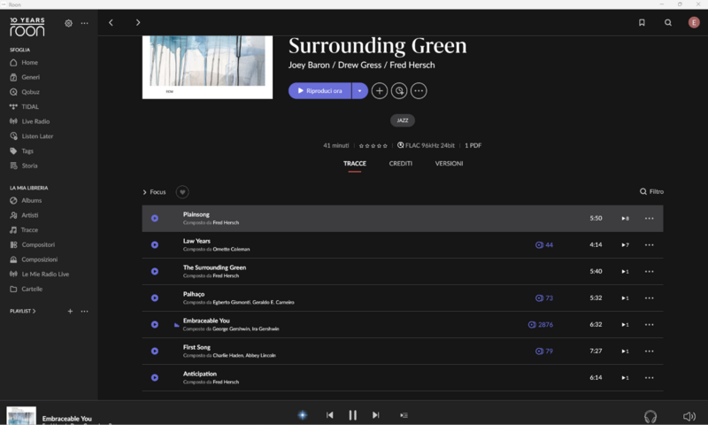Click the headphones output zone icon
Screen dimensions: 708x425
coord(650,415)
